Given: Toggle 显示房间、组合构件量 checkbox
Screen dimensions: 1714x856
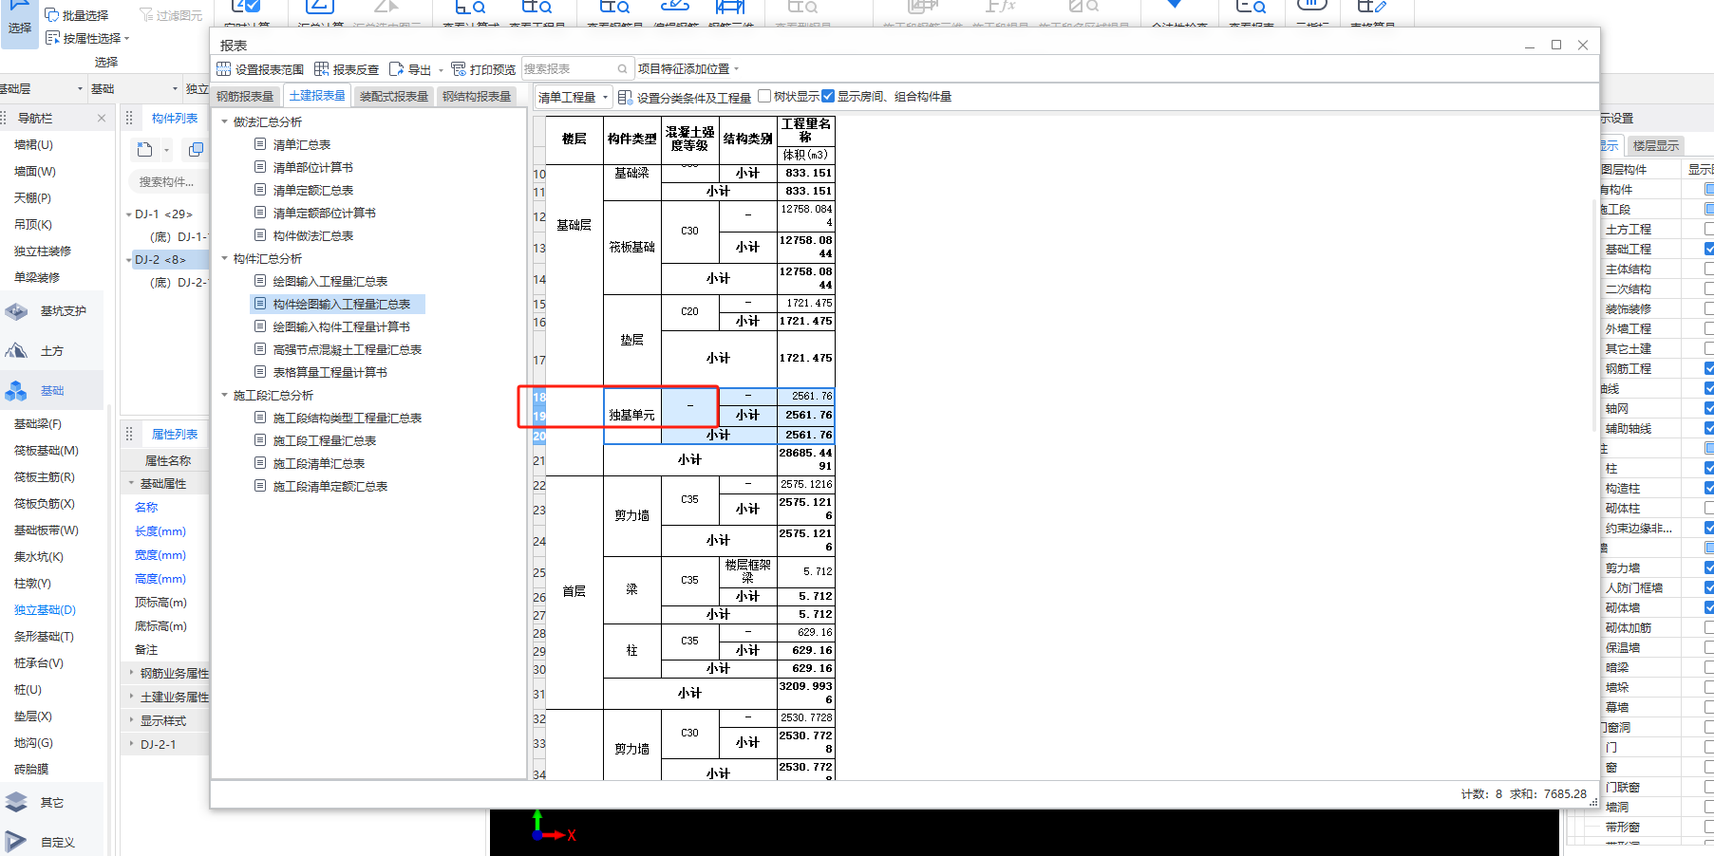Looking at the screenshot, I should point(828,96).
